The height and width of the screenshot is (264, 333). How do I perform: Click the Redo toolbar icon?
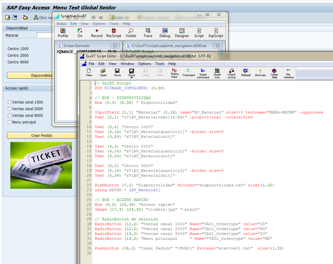click(x=160, y=73)
